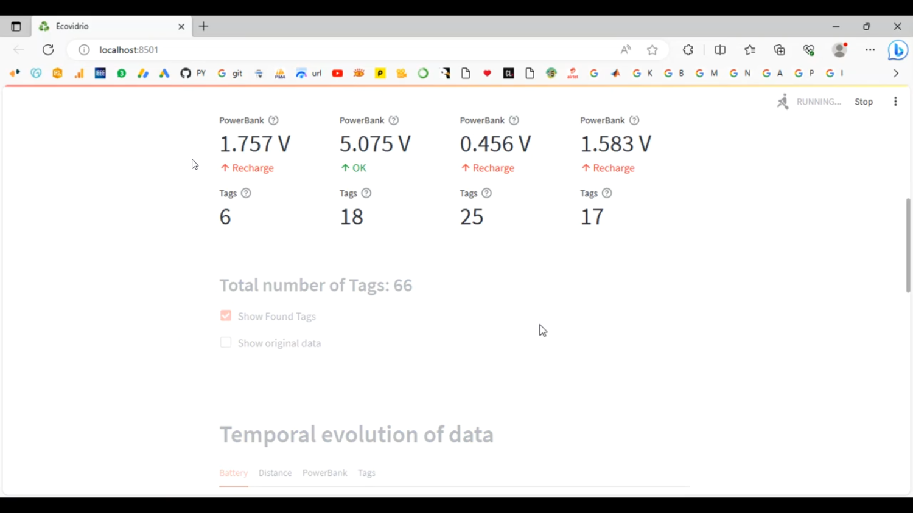Viewport: 913px width, 513px height.
Task: Go back to the previous page
Action: (x=18, y=50)
